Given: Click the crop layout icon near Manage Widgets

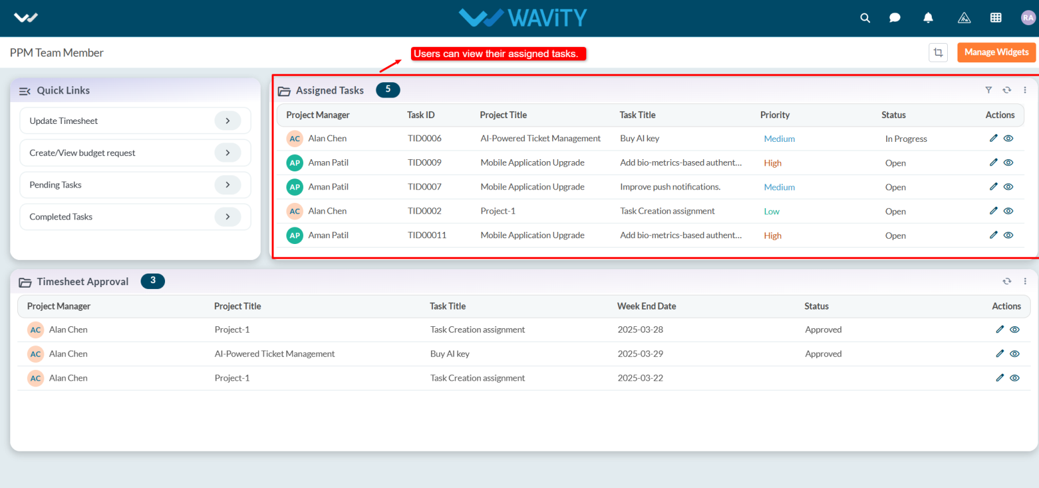Looking at the screenshot, I should coord(938,53).
